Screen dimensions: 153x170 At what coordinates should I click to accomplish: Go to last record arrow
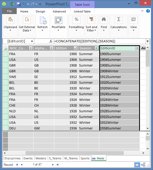(58, 165)
